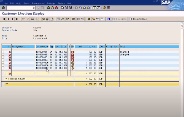Image resolution: width=184 pixels, height=117 pixels.
Task: Open the List menu
Action: coord(6,4)
